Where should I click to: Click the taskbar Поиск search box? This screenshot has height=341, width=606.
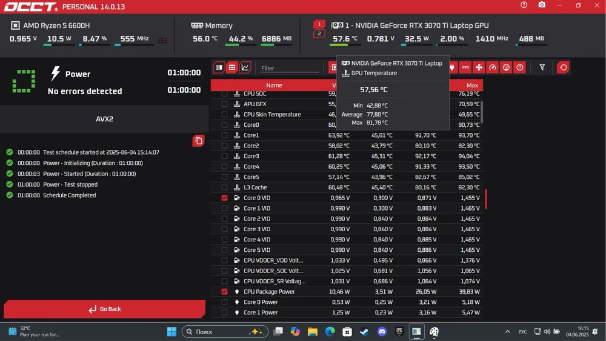pyautogui.click(x=225, y=332)
